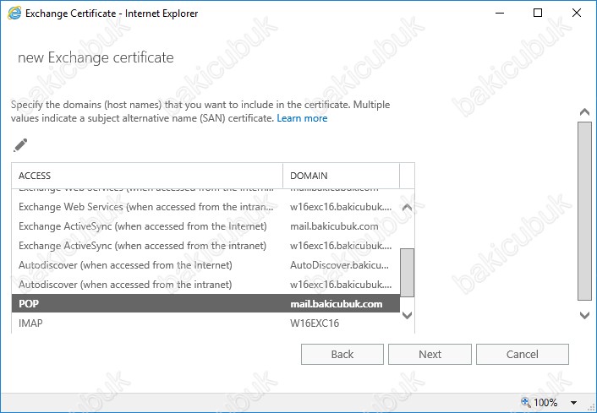Click the 100% zoom level text
597x413 pixels.
click(x=545, y=402)
